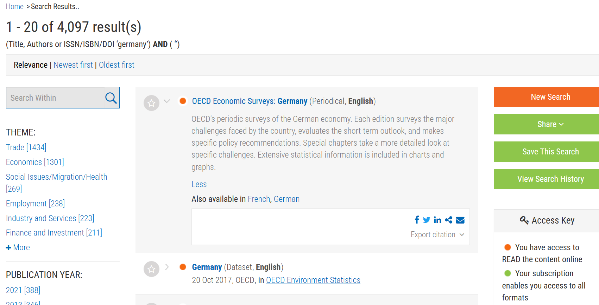
Task: Click the Search Within magnifier icon
Action: pyautogui.click(x=111, y=98)
